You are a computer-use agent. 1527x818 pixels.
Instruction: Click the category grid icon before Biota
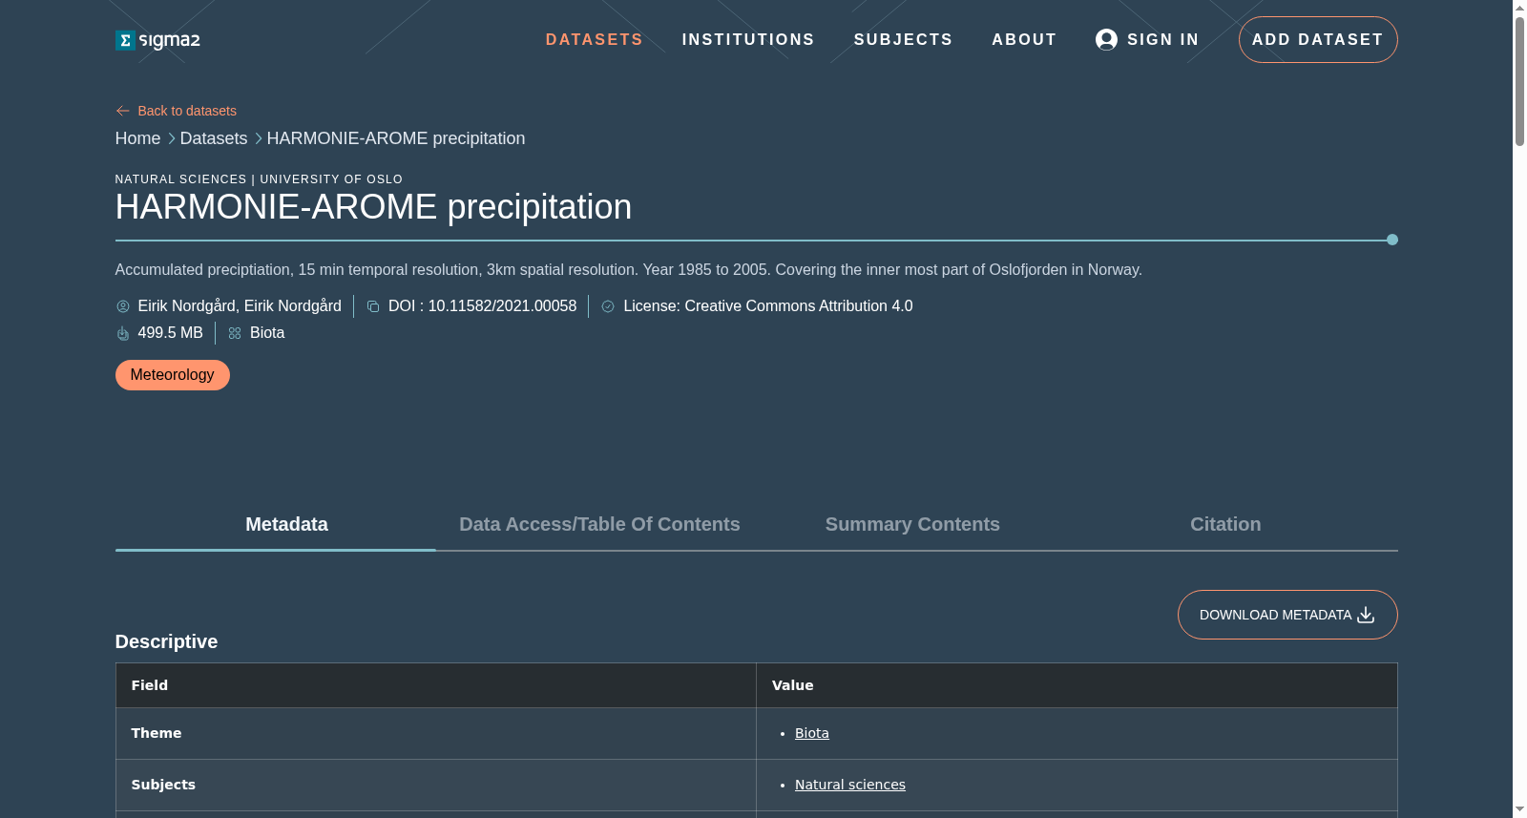coord(235,333)
